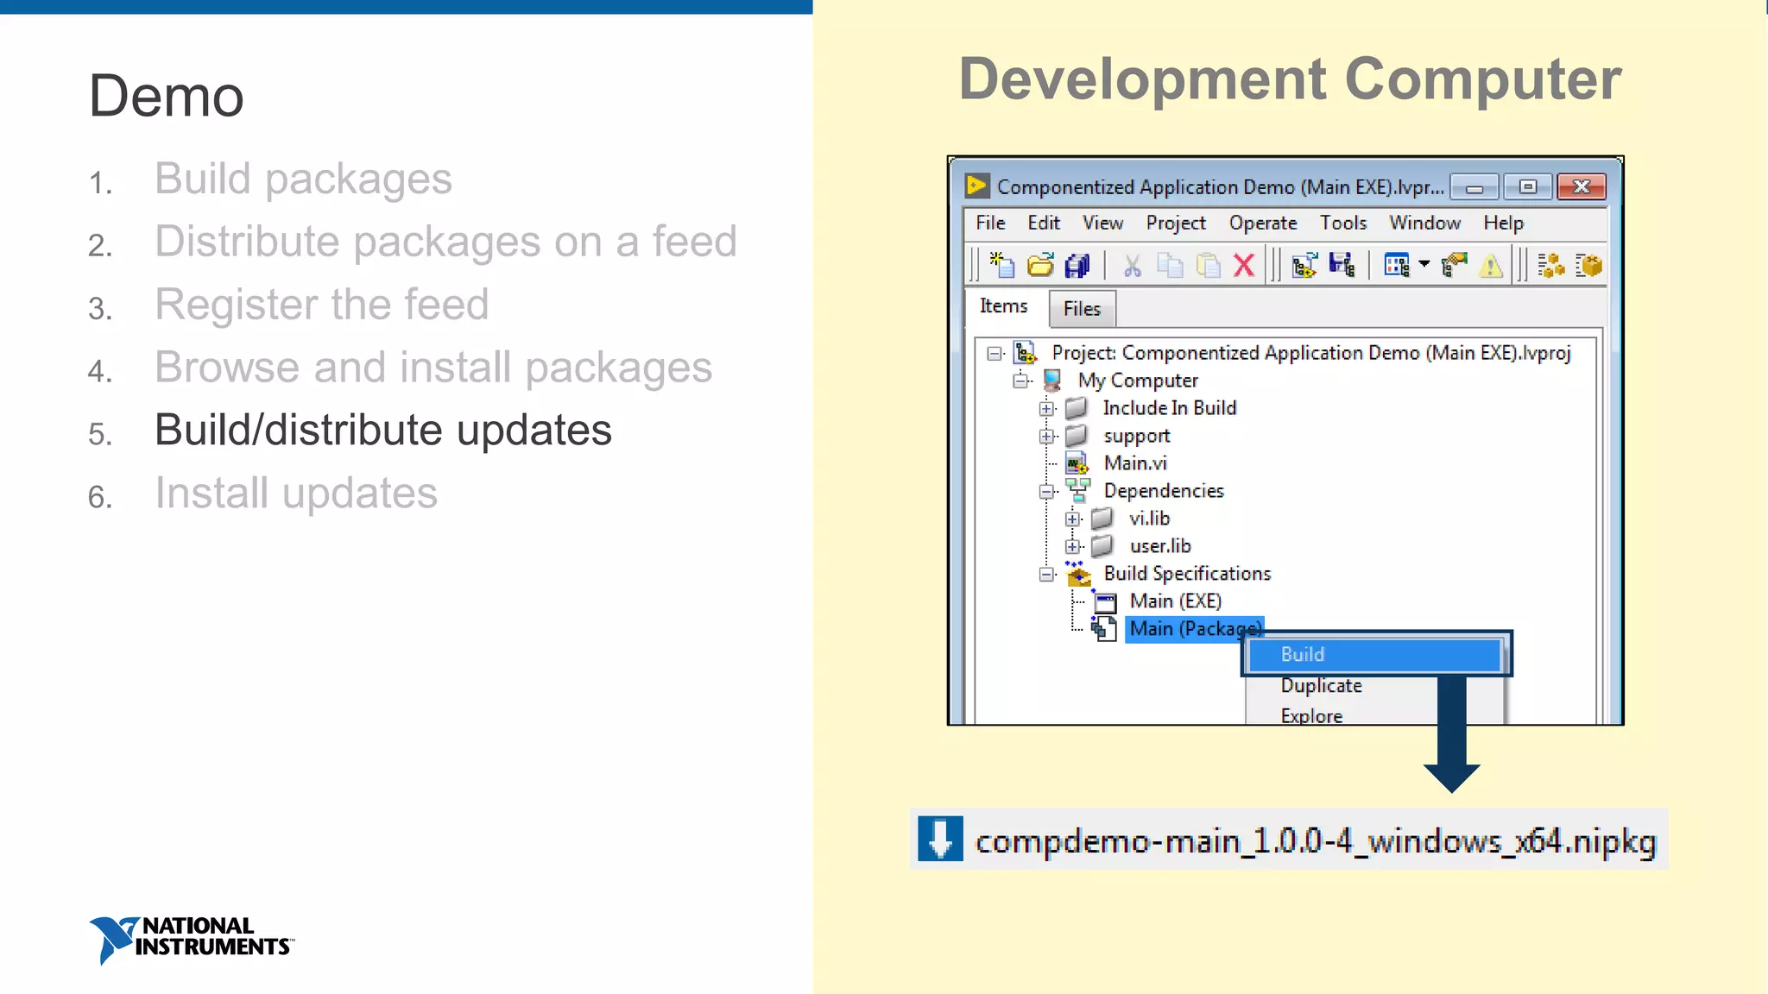Expand the support folder
The height and width of the screenshot is (994, 1768).
click(1046, 437)
